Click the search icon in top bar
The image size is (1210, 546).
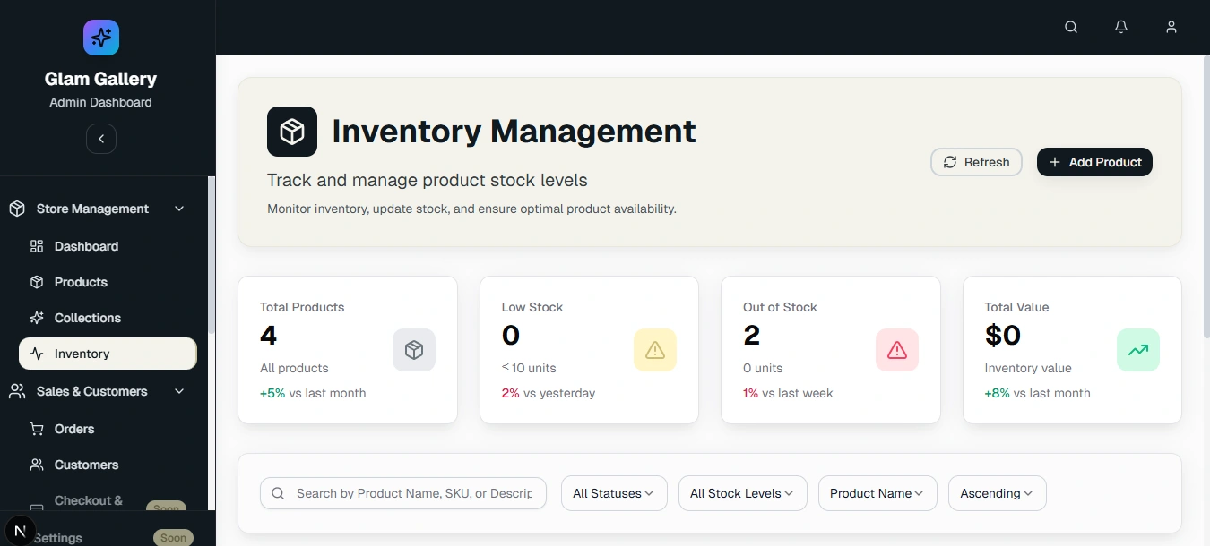coord(1071,27)
